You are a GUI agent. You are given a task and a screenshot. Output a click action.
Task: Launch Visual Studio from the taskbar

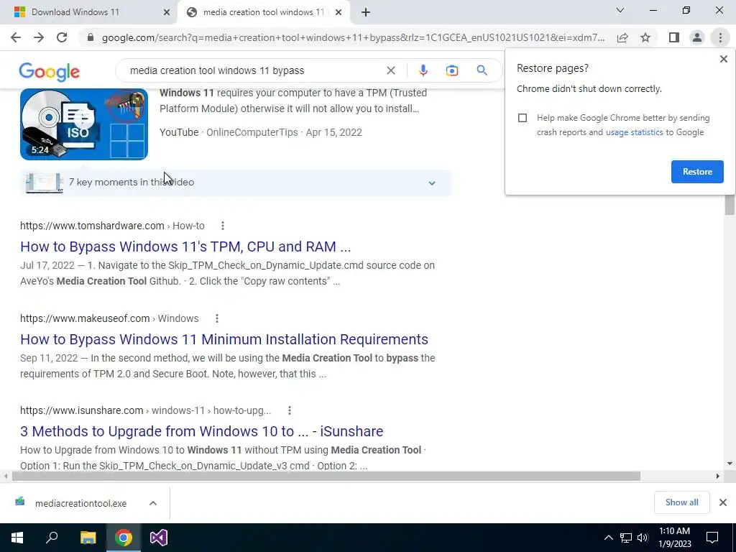click(159, 538)
